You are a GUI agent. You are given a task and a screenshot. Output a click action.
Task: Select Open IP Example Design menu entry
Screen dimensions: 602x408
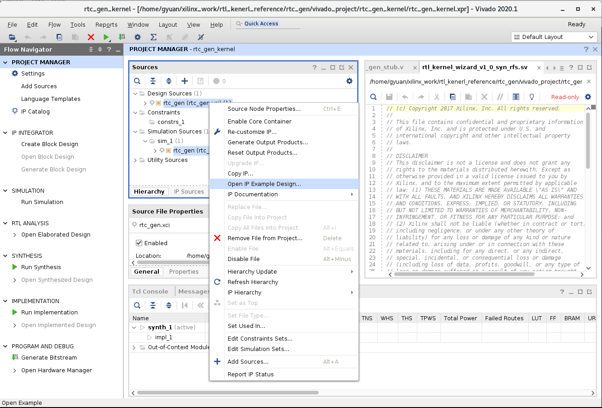click(x=264, y=184)
